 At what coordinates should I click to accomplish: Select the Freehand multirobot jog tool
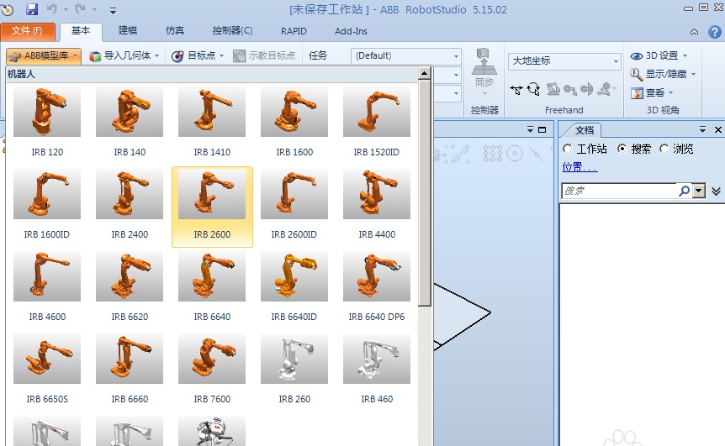(x=606, y=89)
